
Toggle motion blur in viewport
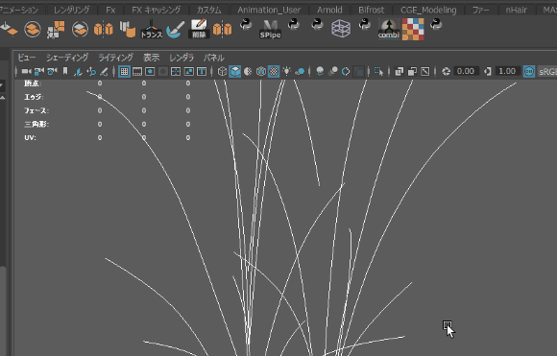(333, 71)
